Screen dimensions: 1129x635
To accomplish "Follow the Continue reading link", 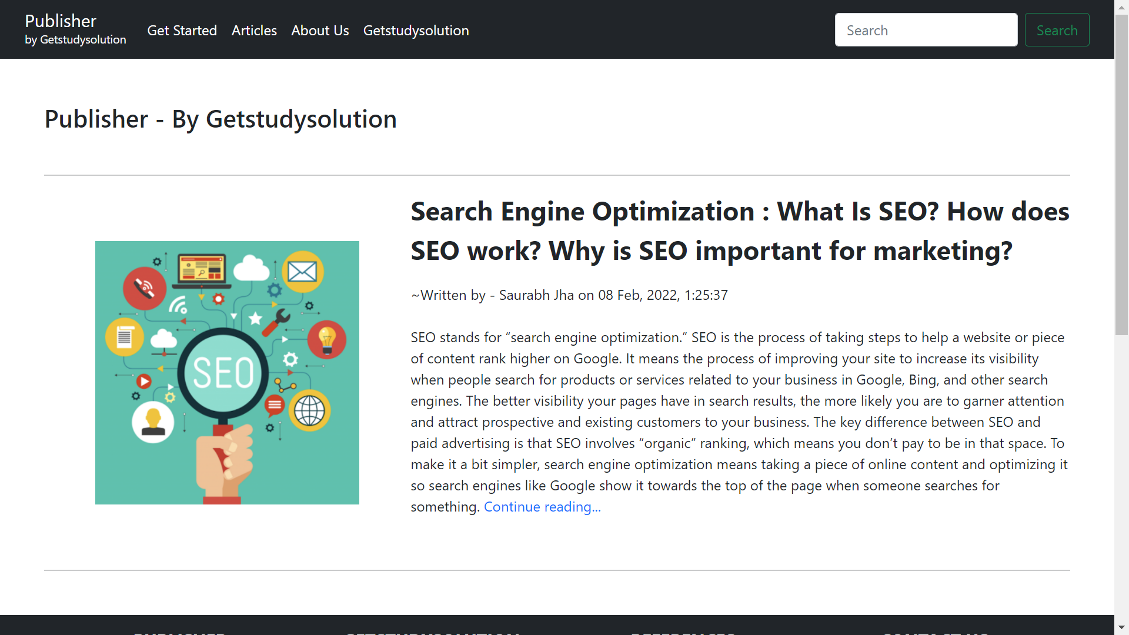I will 542,507.
